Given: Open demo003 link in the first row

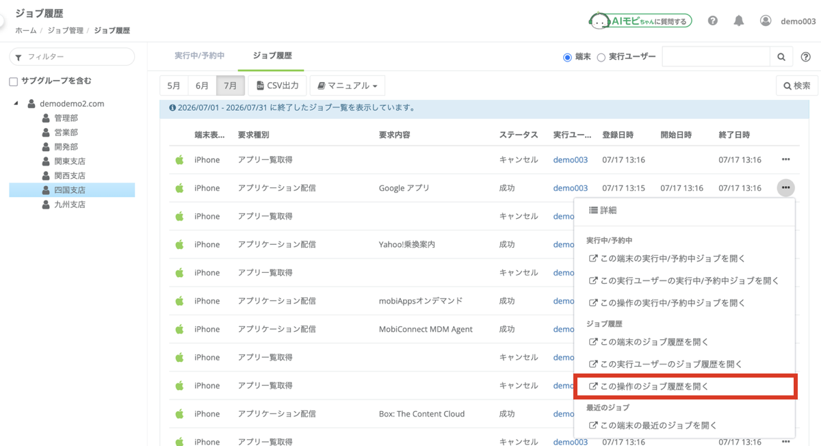Looking at the screenshot, I should [571, 159].
